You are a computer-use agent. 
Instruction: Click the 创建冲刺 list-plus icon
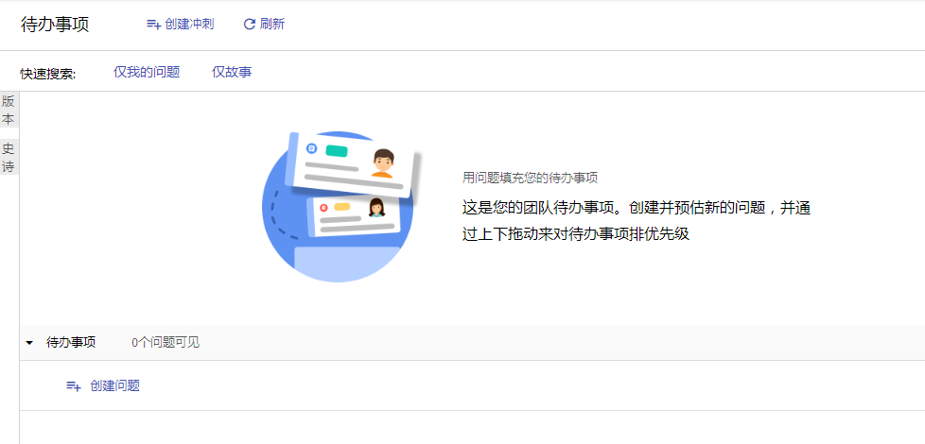153,25
